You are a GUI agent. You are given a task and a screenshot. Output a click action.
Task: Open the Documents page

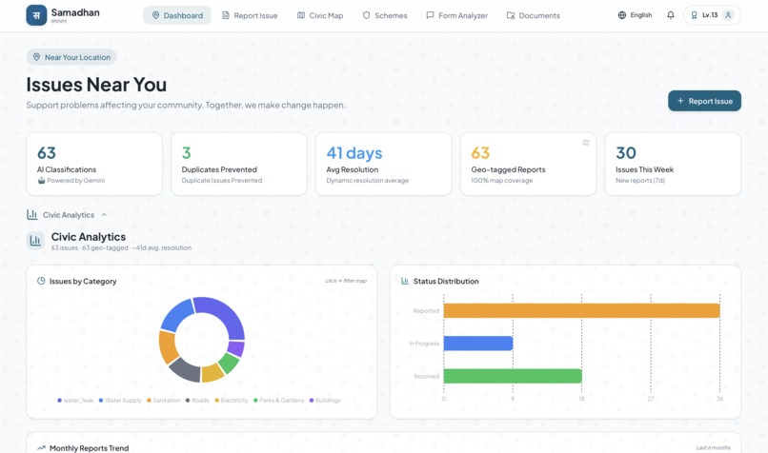pos(533,15)
